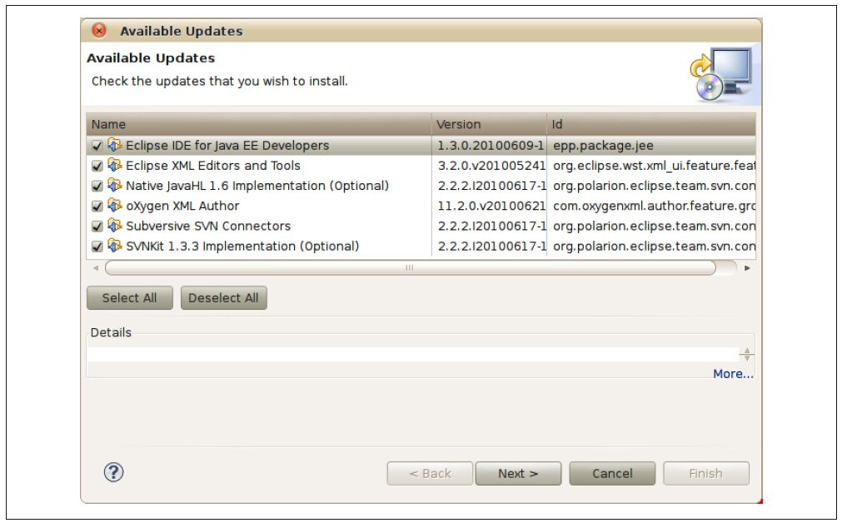Click the feature icon beside oXygen XML Author

click(x=114, y=205)
